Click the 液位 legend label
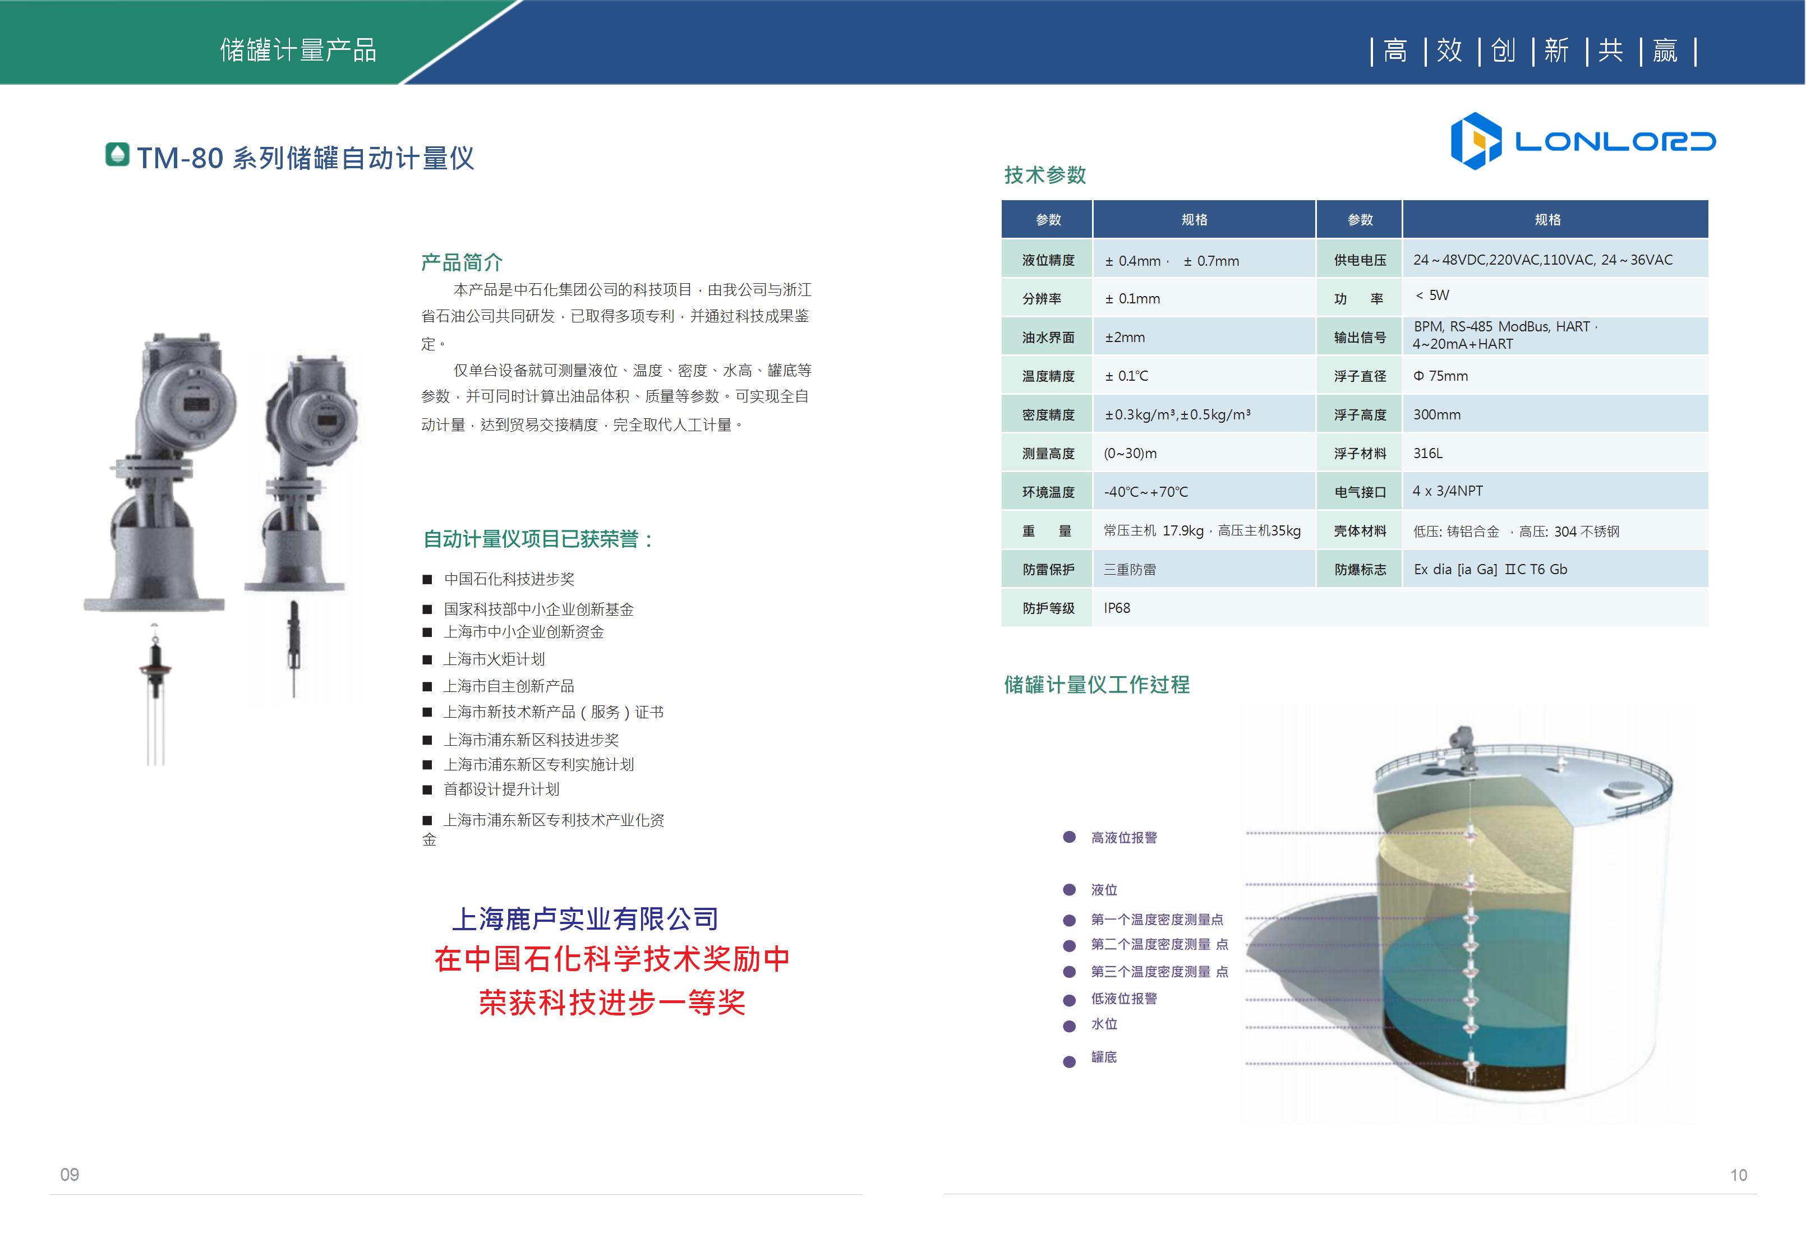Screen dimensions: 1806x1233 pyautogui.click(x=1104, y=890)
